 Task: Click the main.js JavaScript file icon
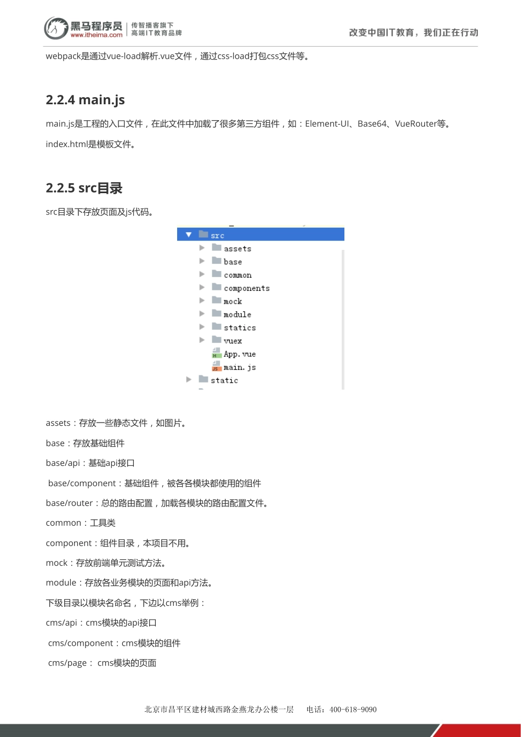coord(217,367)
